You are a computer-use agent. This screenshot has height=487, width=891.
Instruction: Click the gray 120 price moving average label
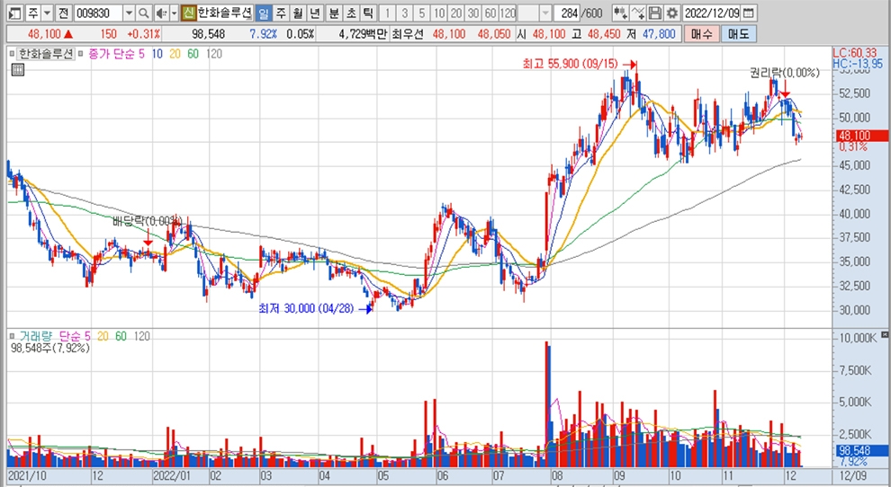pos(213,54)
